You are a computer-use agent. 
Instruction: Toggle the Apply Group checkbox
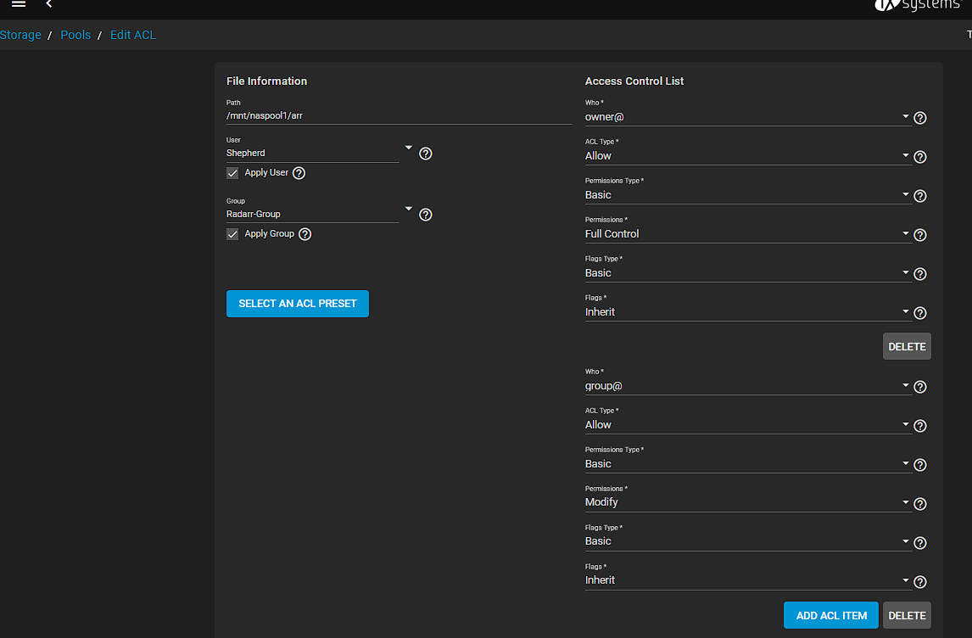coord(232,234)
